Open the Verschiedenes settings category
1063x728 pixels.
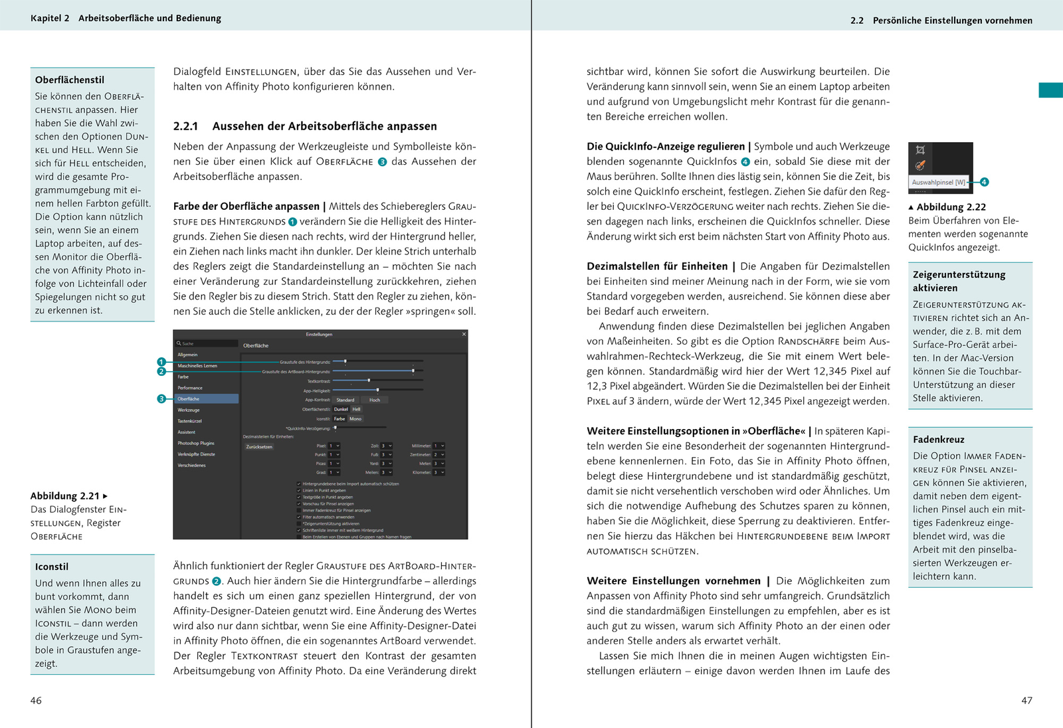tap(207, 465)
